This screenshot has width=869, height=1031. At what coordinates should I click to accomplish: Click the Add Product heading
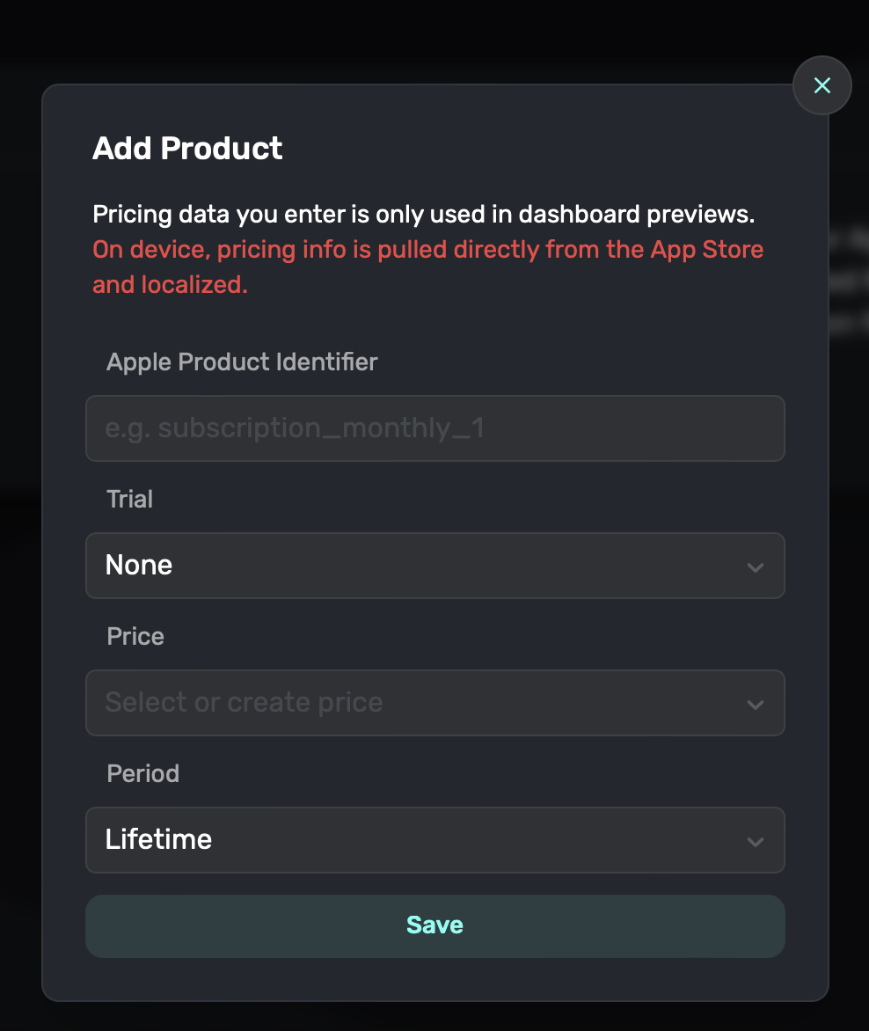click(x=187, y=149)
